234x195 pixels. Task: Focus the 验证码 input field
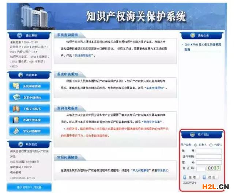[201, 169]
